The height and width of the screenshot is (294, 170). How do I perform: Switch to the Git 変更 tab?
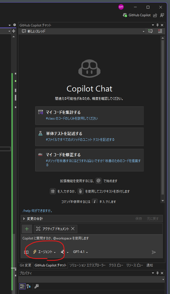pyautogui.click(x=26, y=265)
